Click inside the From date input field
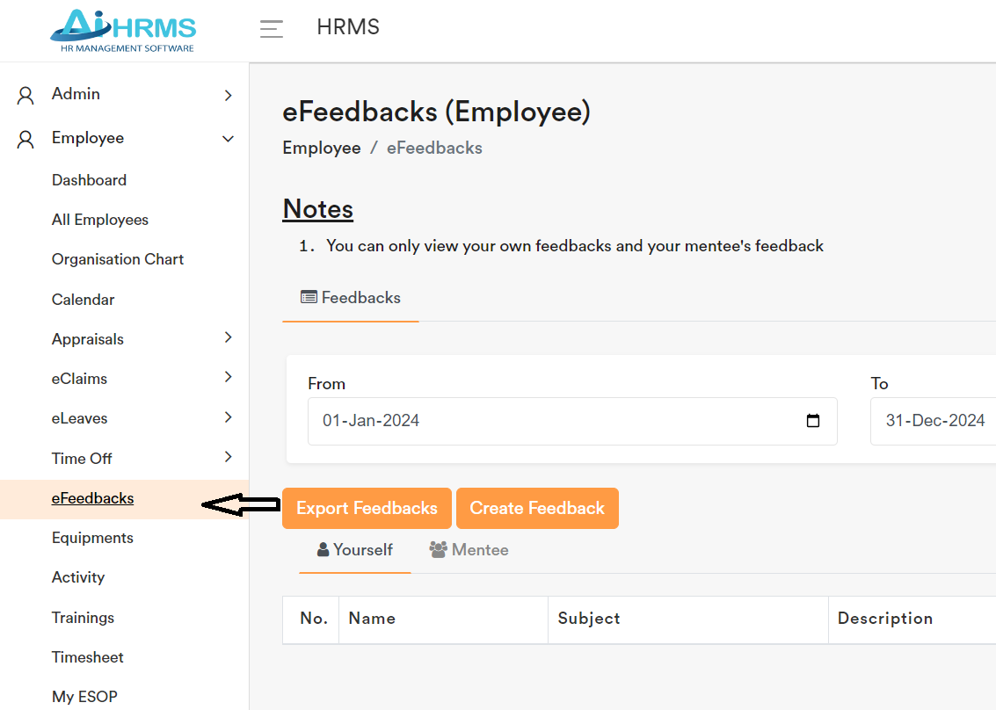Viewport: 996px width, 710px height. (527, 421)
